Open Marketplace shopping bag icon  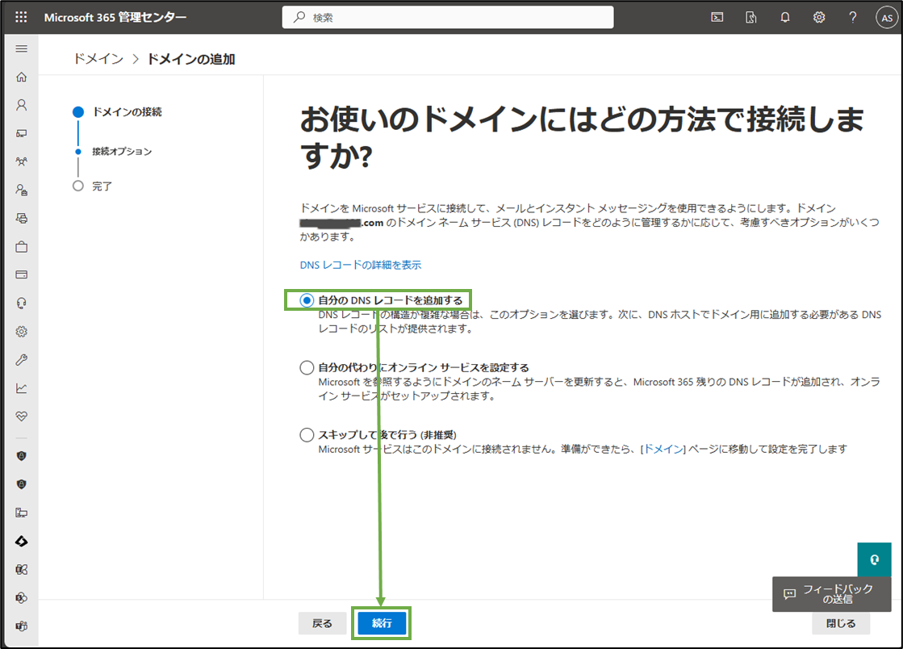pyautogui.click(x=21, y=247)
